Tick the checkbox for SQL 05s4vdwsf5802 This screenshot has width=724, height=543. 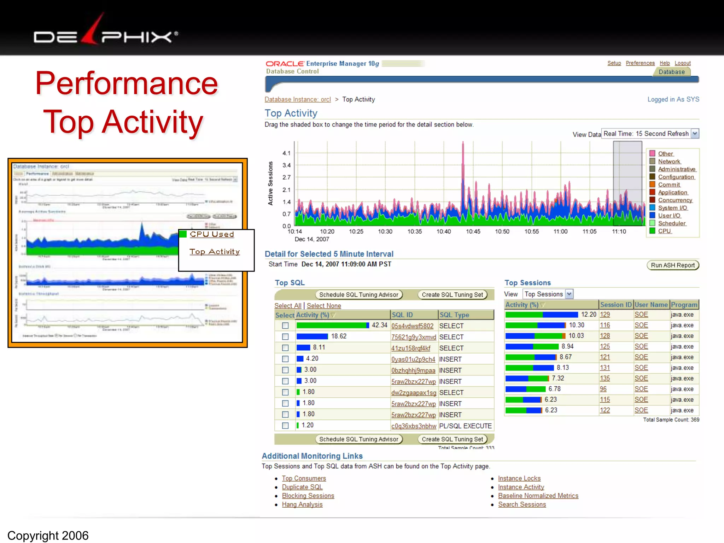[x=285, y=326]
